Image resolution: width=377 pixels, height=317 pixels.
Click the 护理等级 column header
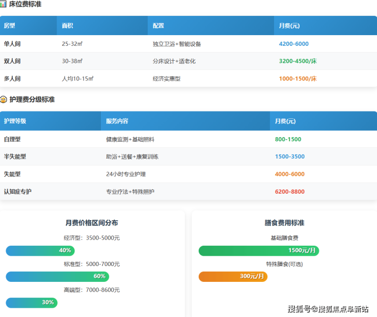pyautogui.click(x=15, y=121)
